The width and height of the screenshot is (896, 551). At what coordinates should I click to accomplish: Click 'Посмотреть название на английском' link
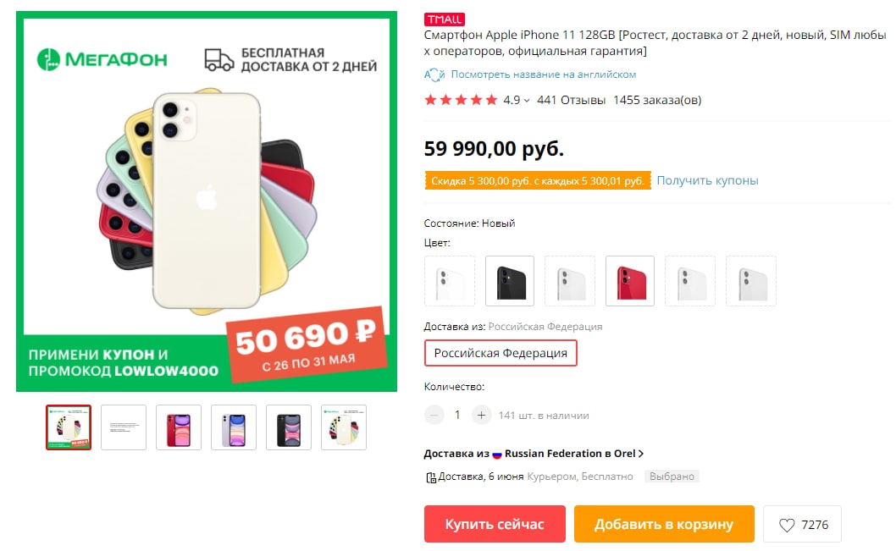[x=543, y=74]
